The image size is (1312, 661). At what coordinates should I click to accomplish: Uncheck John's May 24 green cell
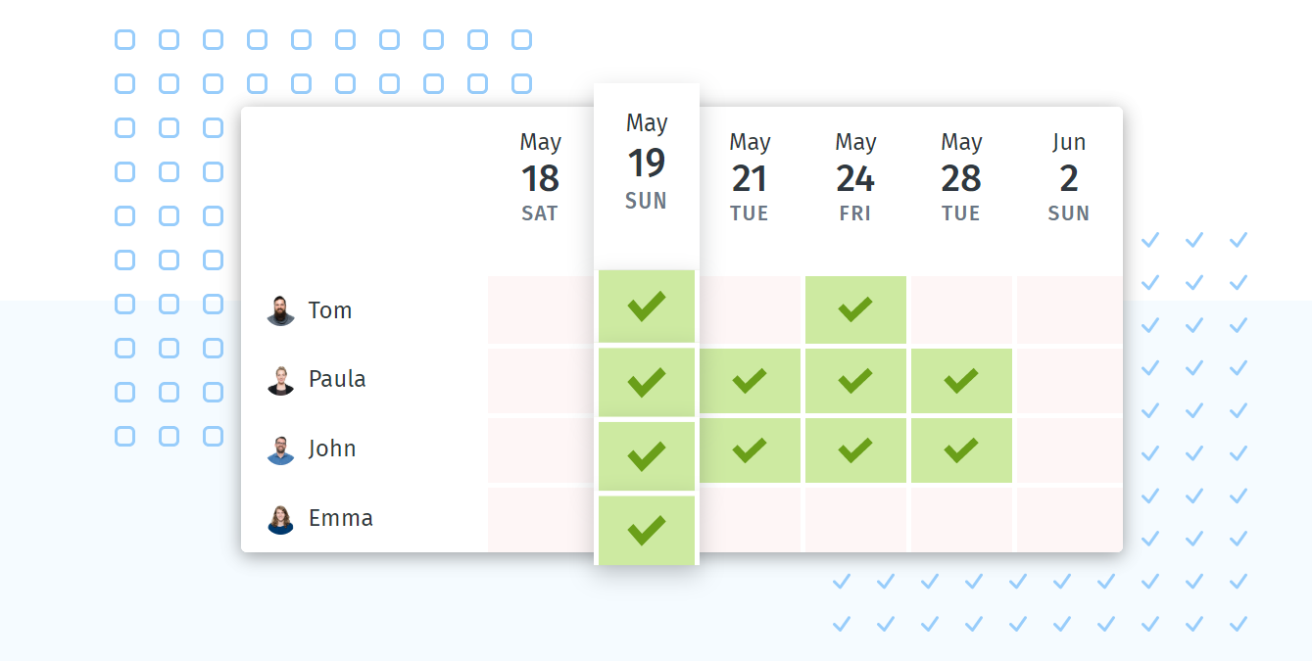(855, 449)
